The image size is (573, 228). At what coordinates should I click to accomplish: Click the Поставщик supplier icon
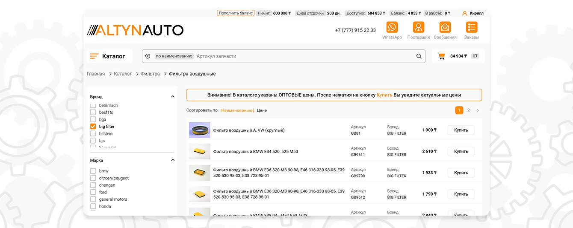(x=418, y=28)
